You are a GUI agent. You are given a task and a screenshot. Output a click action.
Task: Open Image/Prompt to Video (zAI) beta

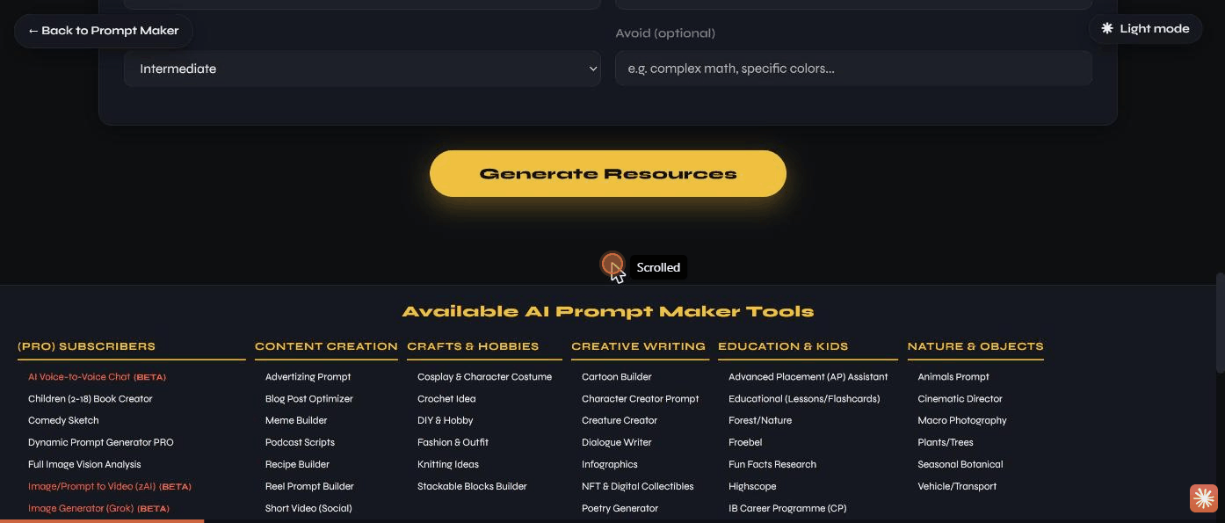110,487
